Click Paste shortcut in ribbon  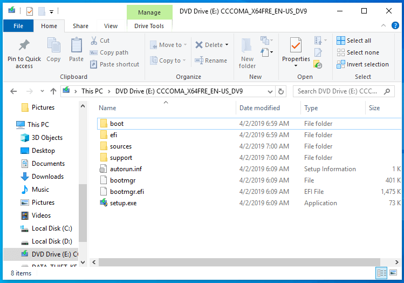click(x=114, y=64)
